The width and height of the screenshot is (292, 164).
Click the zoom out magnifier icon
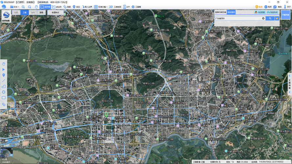[29, 7]
